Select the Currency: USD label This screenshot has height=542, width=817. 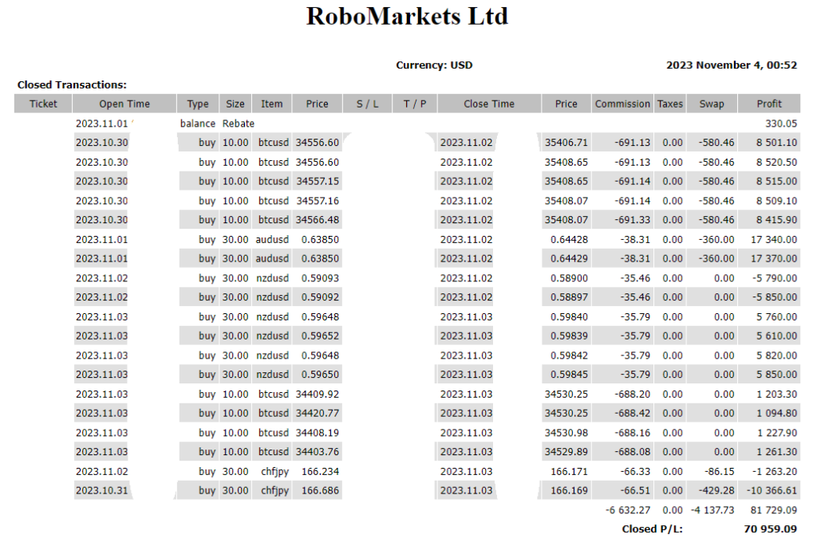click(434, 65)
